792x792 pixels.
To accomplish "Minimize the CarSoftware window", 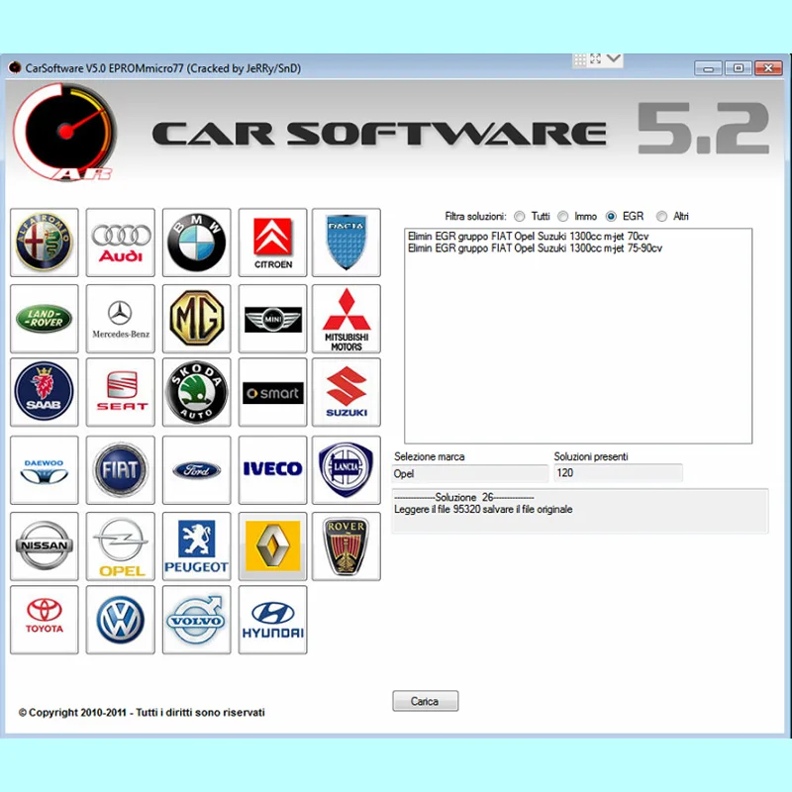I will (x=708, y=68).
